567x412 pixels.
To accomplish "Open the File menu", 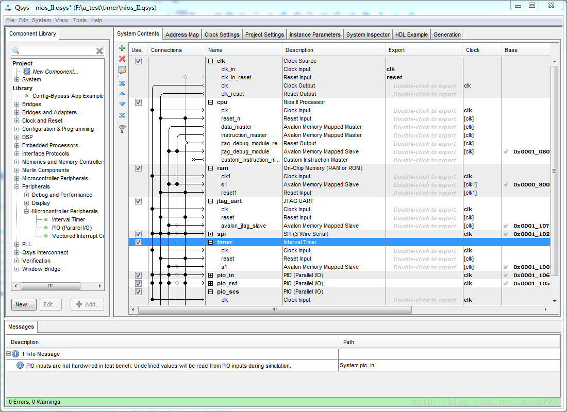I will point(10,20).
